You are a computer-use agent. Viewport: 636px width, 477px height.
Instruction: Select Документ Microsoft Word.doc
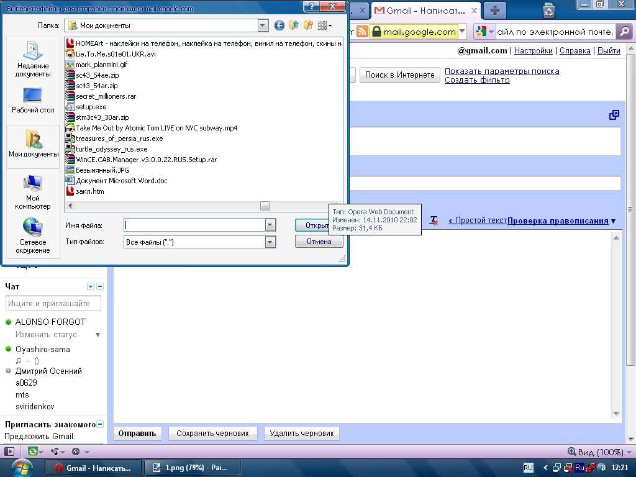pos(117,181)
